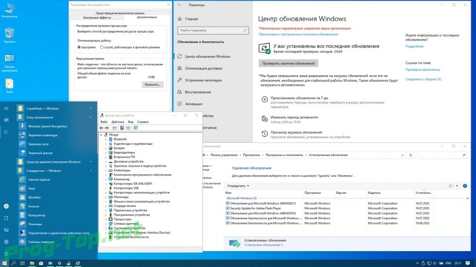
Task: Open Recycle Bin desktop icon
Action: (9, 35)
